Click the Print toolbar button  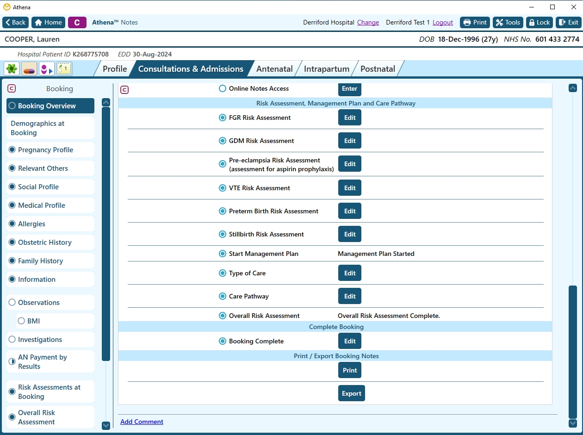(x=475, y=22)
